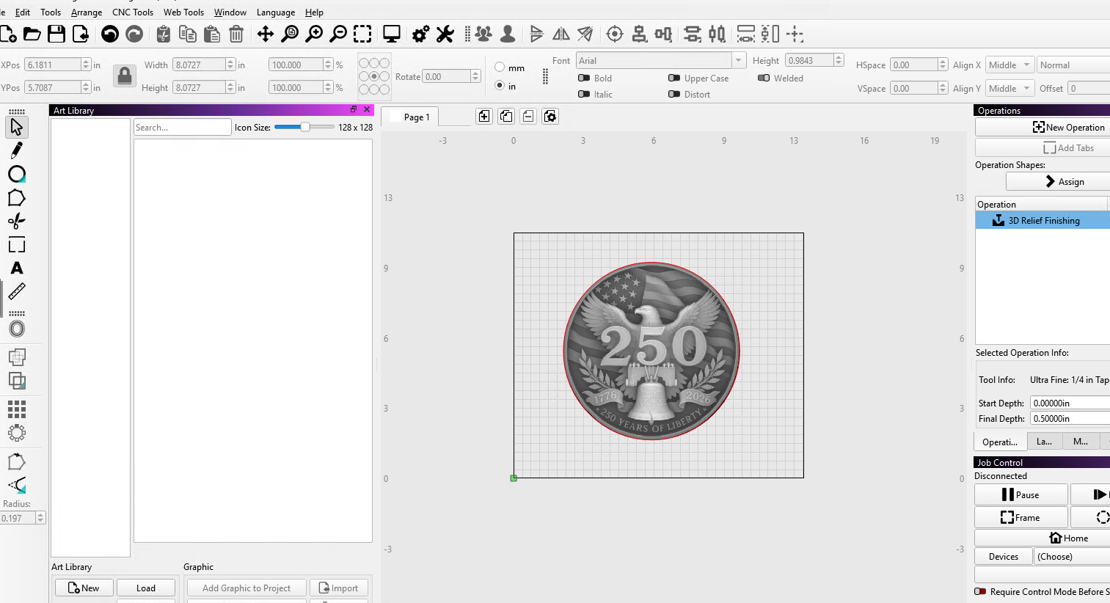This screenshot has width=1110, height=603.
Task: Click the Rotate spinner arrows
Action: click(x=475, y=76)
